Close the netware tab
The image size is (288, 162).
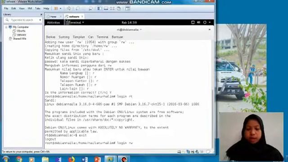click(x=82, y=17)
